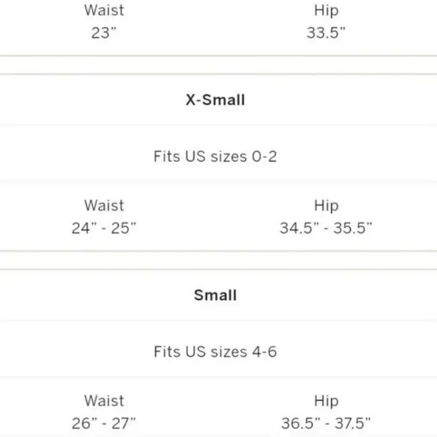Select the "Fits US sizes 0-2" text
The image size is (437, 437).
pos(216,157)
